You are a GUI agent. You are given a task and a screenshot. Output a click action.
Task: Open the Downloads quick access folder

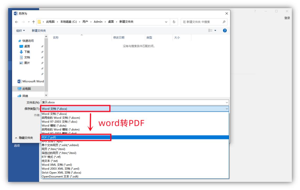[27, 52]
